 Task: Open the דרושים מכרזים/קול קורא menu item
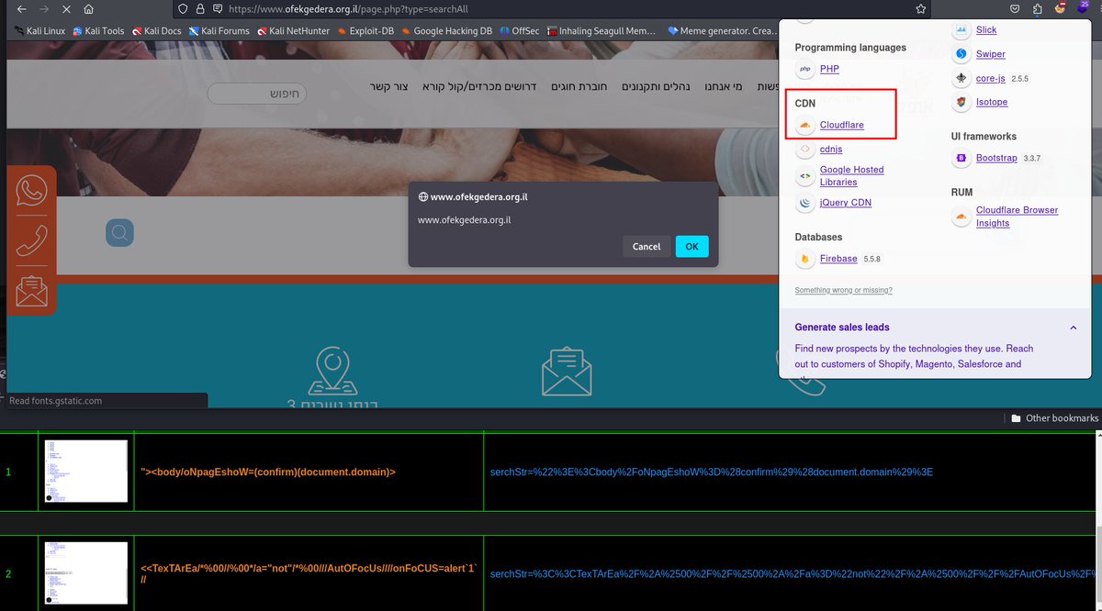[x=480, y=86]
